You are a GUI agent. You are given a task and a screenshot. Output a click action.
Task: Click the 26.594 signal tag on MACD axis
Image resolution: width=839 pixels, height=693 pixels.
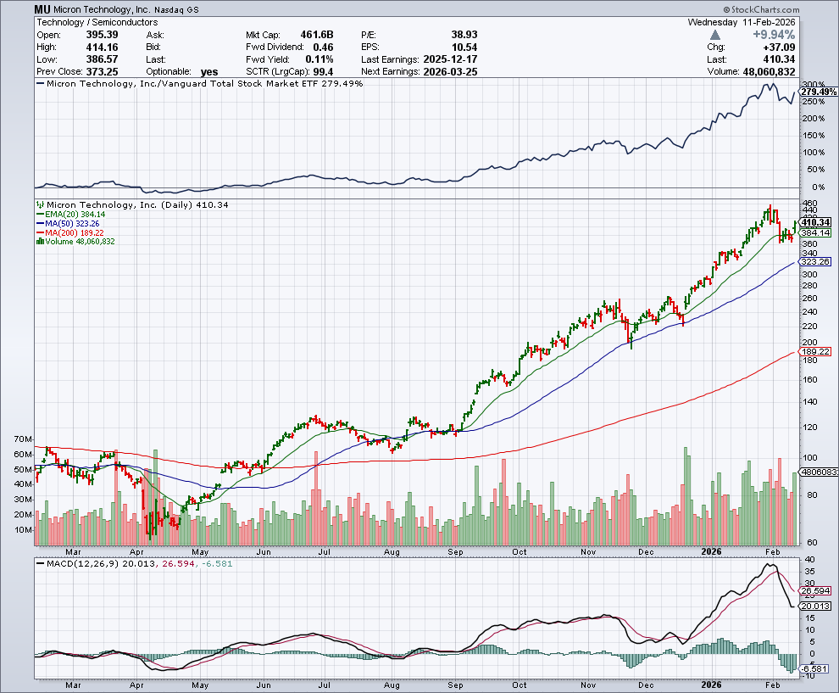point(815,591)
